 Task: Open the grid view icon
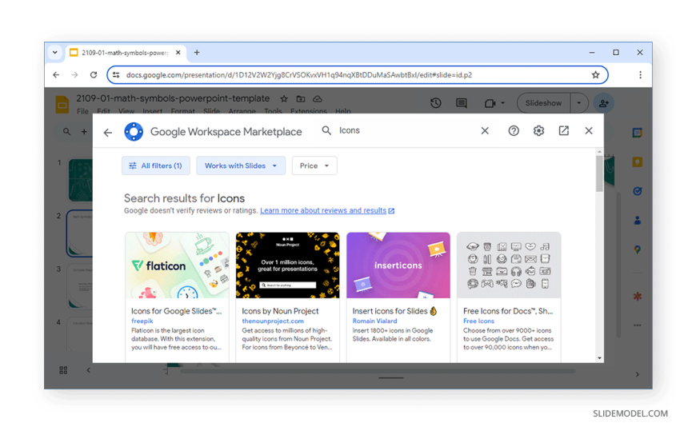[63, 370]
